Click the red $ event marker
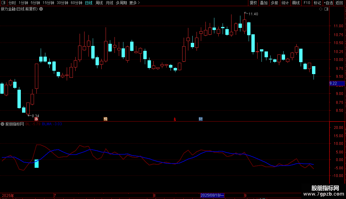 pyautogui.click(x=175, y=119)
